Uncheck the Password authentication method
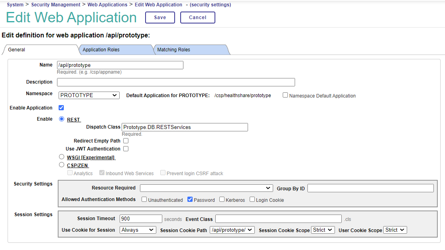Screen dimensions: 445x250 (190, 199)
